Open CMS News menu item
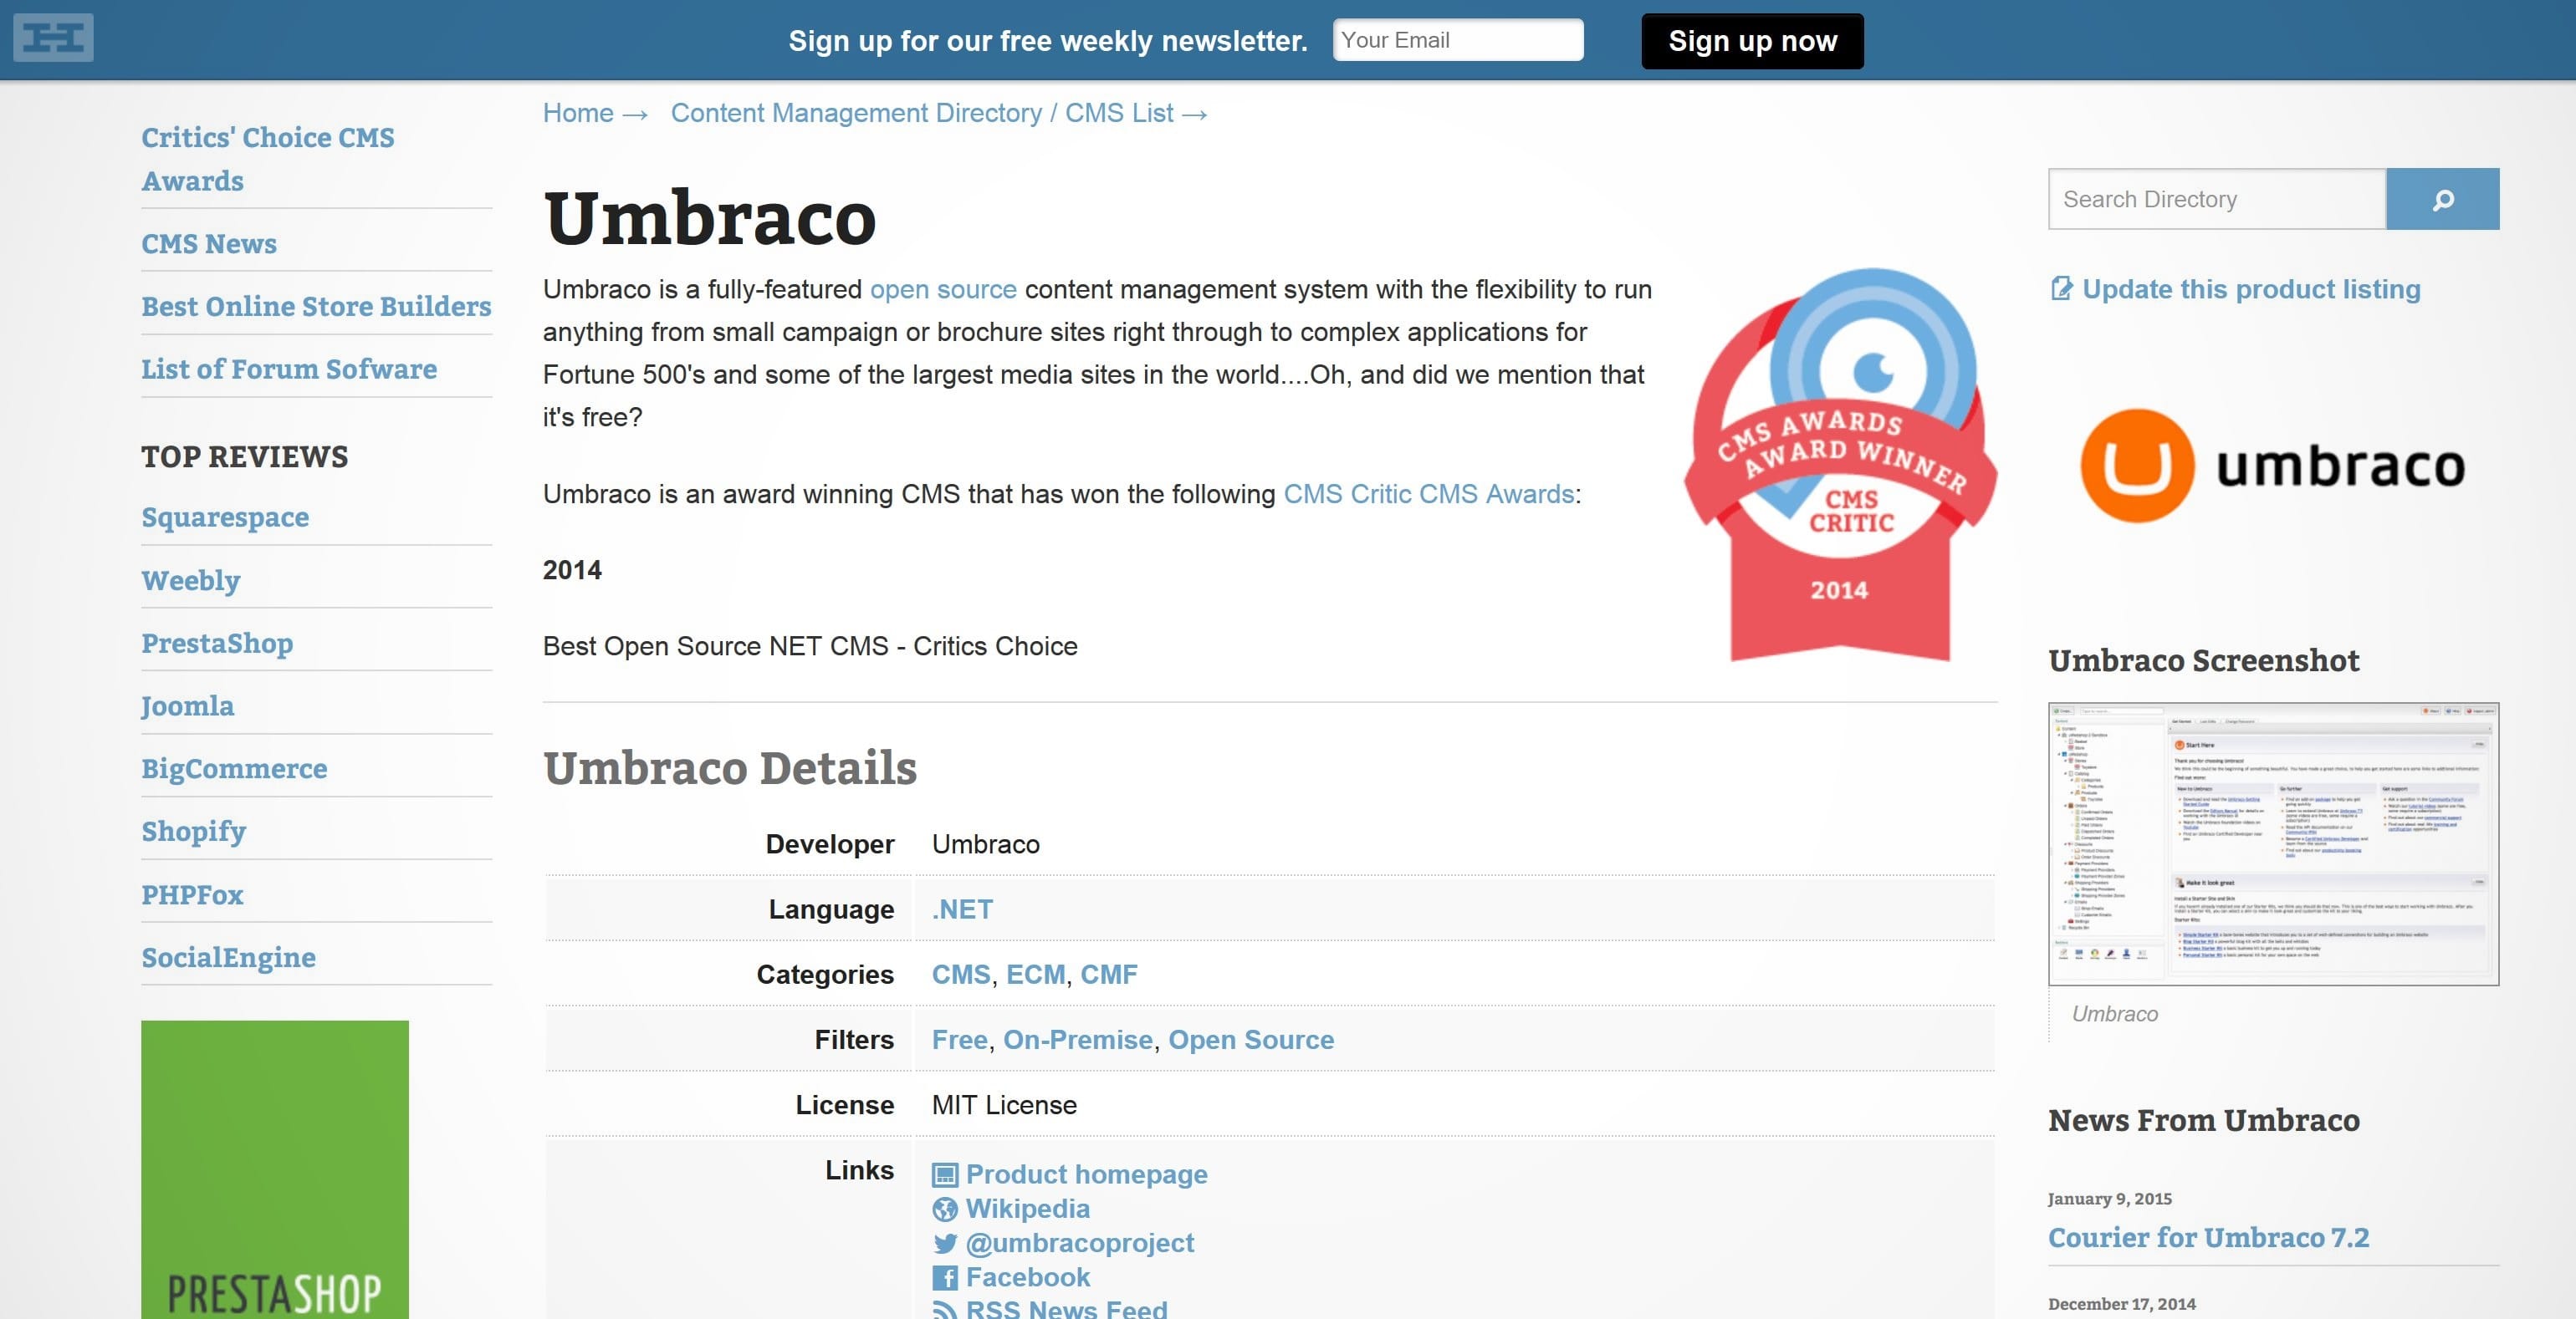The width and height of the screenshot is (2576, 1319). [x=209, y=244]
